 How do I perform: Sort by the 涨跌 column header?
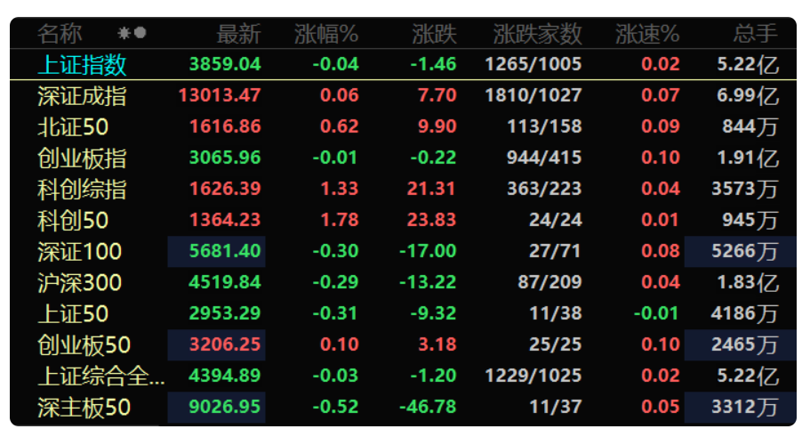pyautogui.click(x=434, y=34)
